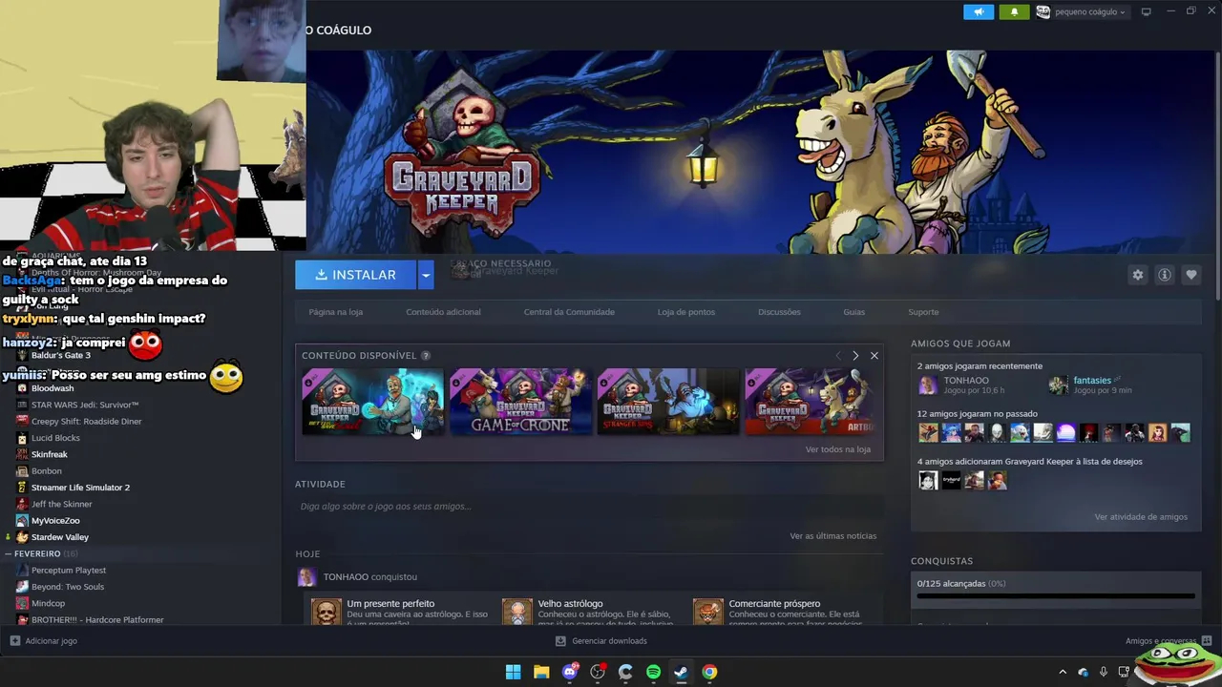Image resolution: width=1222 pixels, height=687 pixels.
Task: Click Ver atividade de amigos link
Action: point(1141,517)
